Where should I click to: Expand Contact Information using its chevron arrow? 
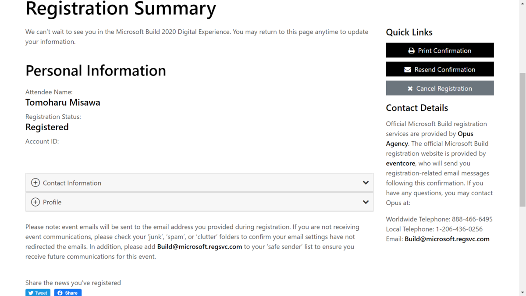(366, 183)
